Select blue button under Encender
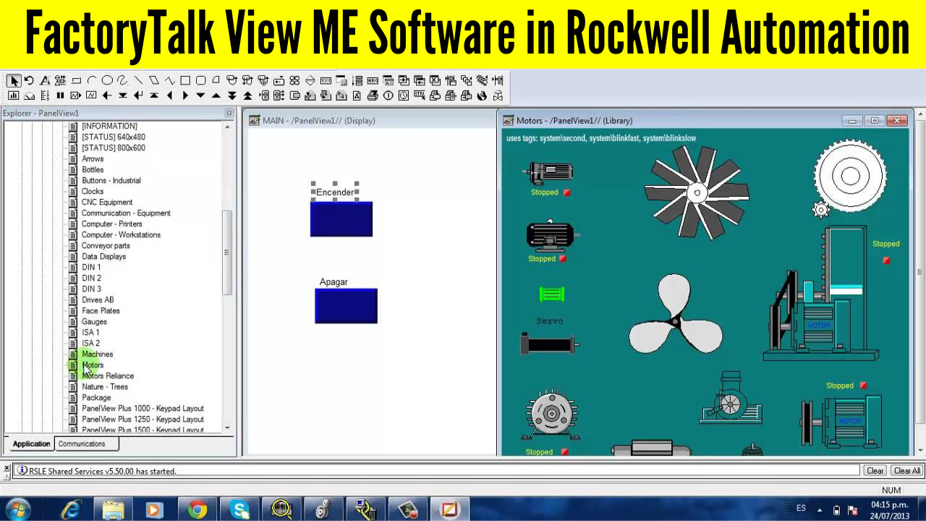Screen dimensions: 926x521 [x=341, y=219]
